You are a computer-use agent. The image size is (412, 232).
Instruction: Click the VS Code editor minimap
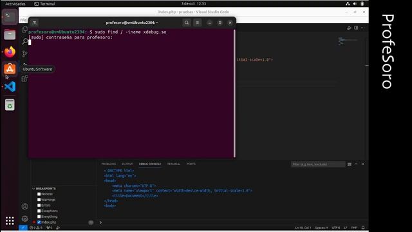point(348,41)
